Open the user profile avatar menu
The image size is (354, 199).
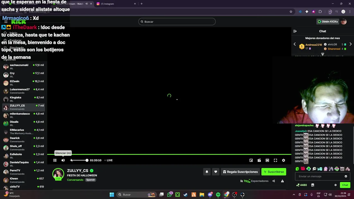pyautogui.click(x=344, y=22)
